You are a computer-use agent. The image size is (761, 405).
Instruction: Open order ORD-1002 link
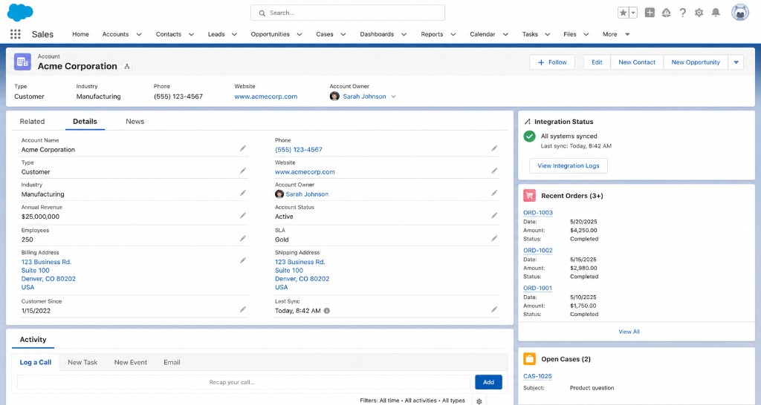[x=538, y=251]
